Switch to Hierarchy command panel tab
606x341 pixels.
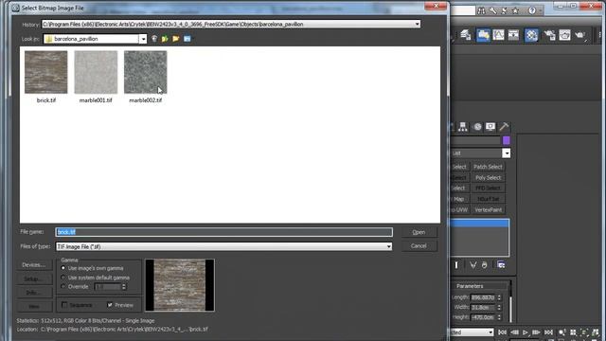tap(463, 127)
